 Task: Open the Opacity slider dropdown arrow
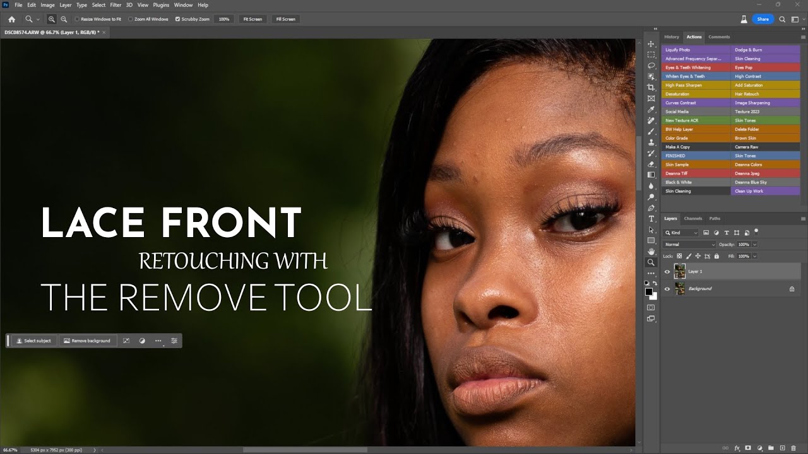(754, 245)
